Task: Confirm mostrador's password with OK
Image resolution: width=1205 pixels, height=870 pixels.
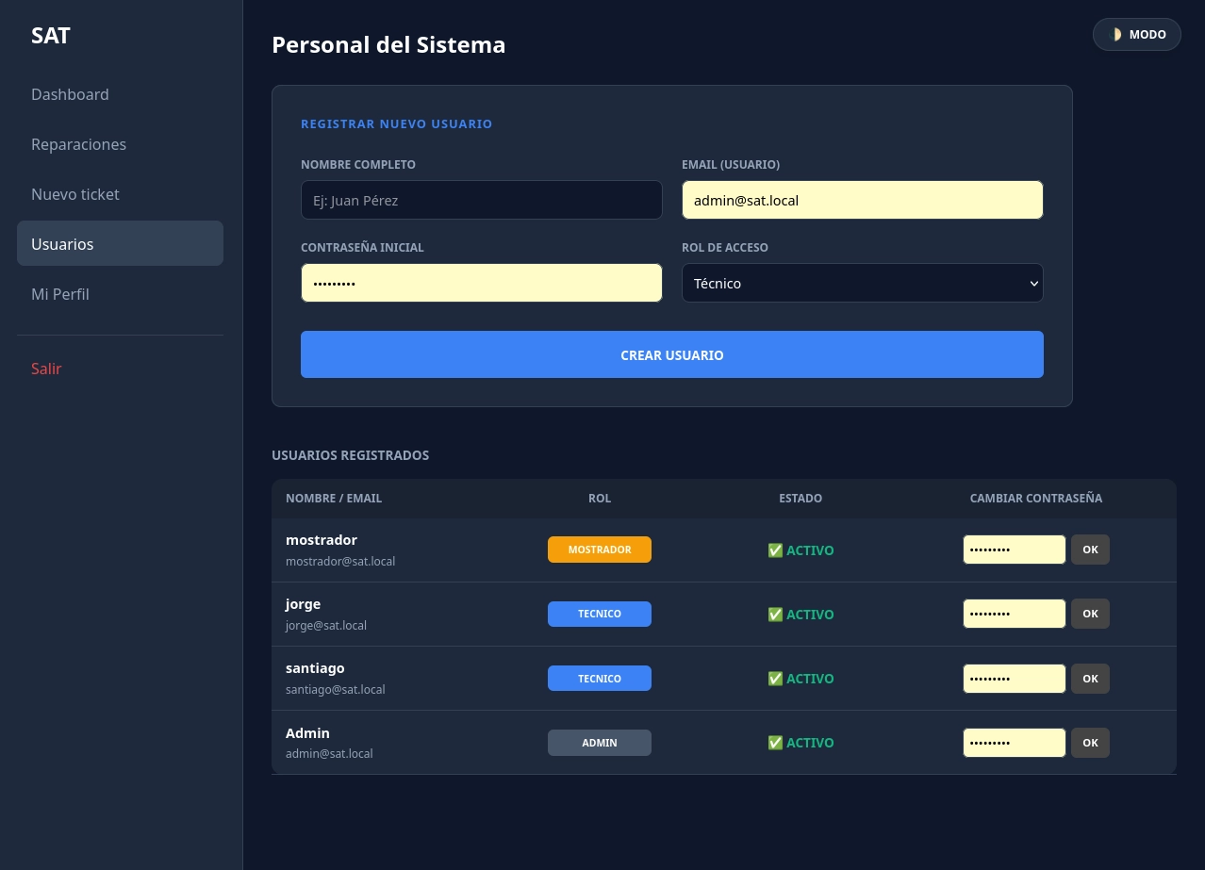Action: [1090, 550]
